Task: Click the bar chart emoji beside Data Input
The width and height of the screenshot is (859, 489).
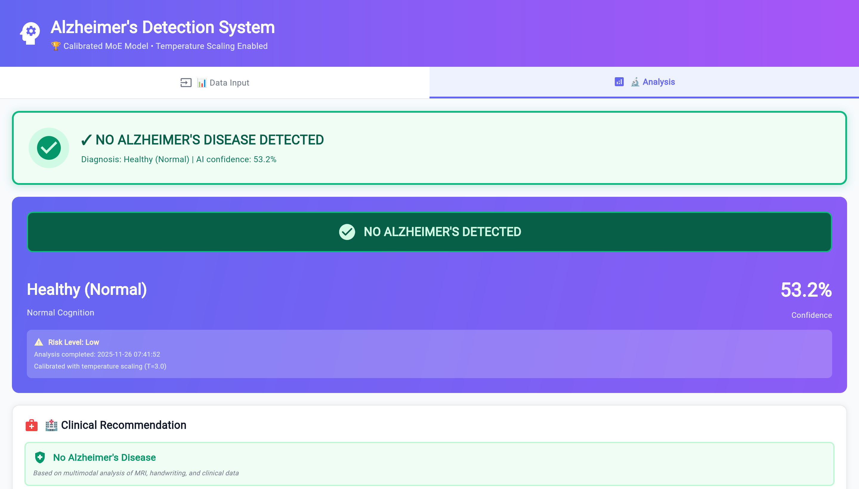Action: tap(202, 83)
